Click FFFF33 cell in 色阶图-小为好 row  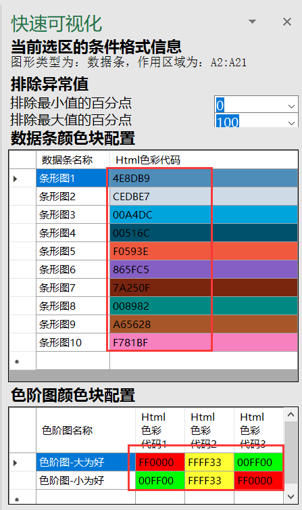tap(209, 480)
